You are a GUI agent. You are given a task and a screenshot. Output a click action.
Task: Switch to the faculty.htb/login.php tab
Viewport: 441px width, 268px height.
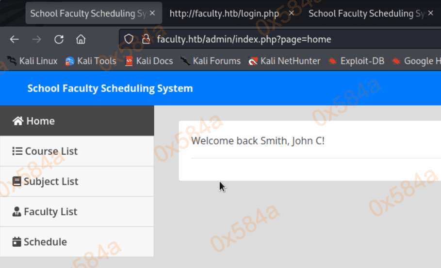coord(223,13)
